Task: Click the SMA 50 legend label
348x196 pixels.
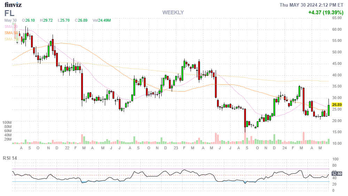Action: pos(11,33)
